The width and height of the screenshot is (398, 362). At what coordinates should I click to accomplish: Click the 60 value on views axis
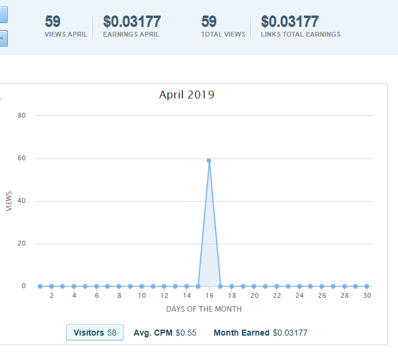(x=22, y=158)
